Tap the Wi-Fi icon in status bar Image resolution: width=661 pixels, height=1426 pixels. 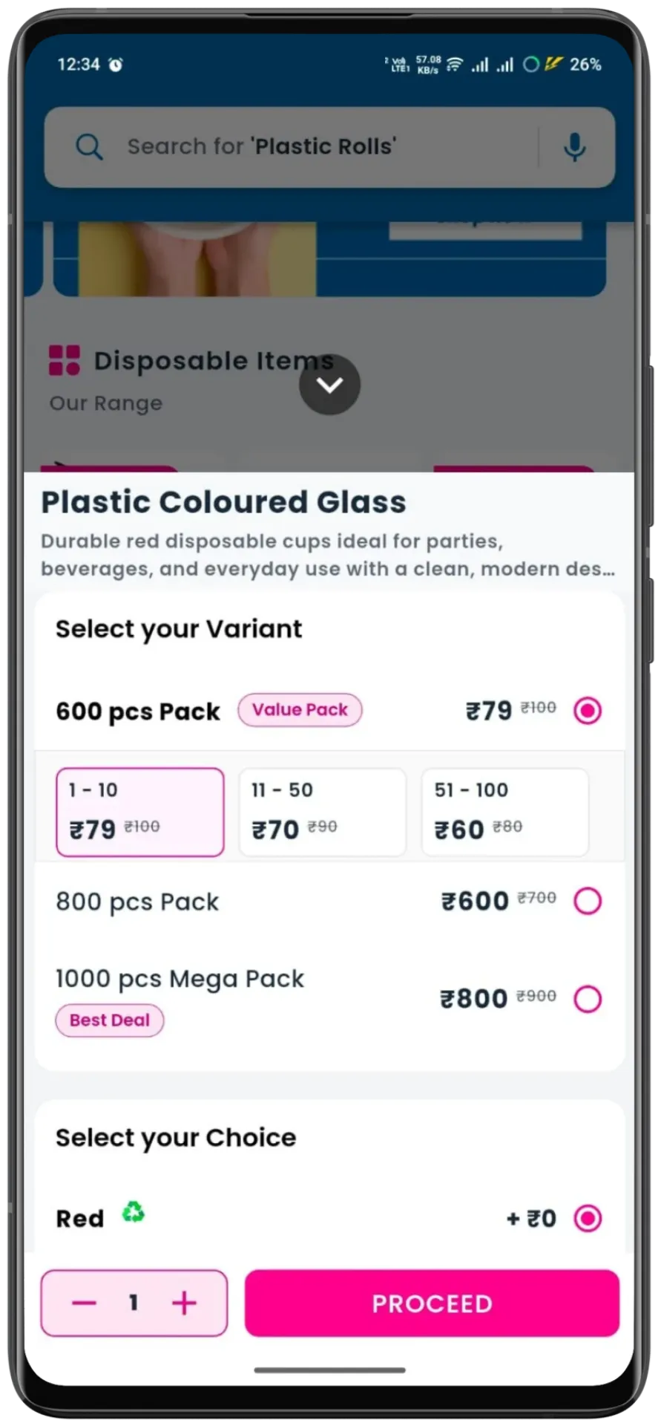point(453,65)
